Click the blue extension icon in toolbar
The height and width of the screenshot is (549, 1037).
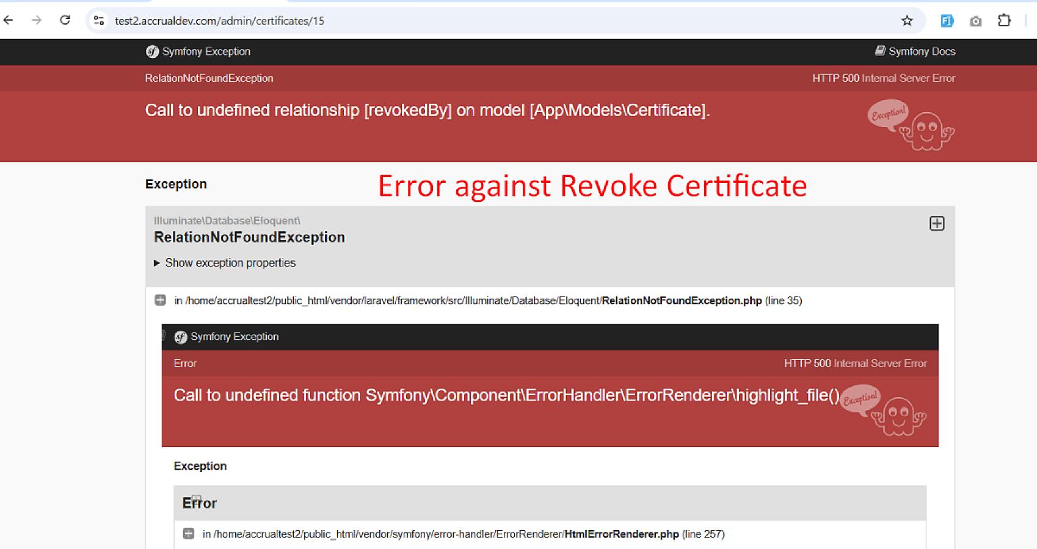click(947, 21)
